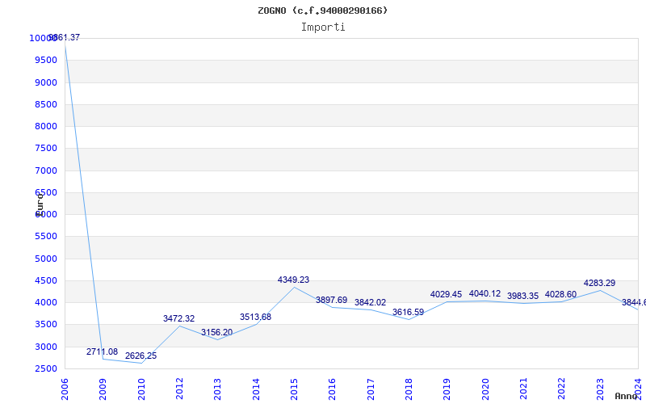Click the 3513.68 value label

click(255, 317)
